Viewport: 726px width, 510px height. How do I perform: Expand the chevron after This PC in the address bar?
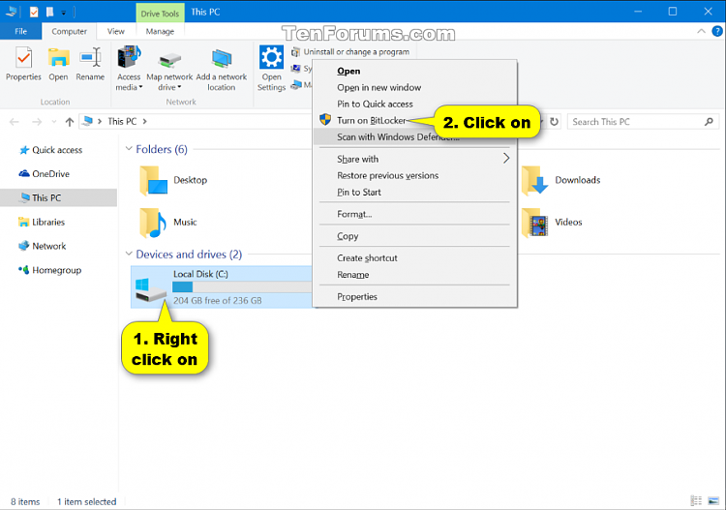click(145, 121)
